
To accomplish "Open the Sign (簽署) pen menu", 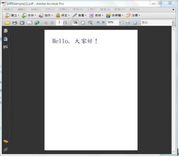I will point(79,15).
